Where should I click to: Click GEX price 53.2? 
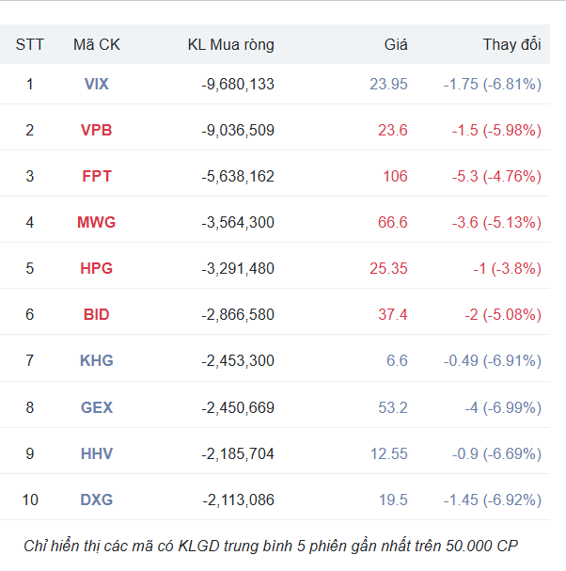pos(392,407)
